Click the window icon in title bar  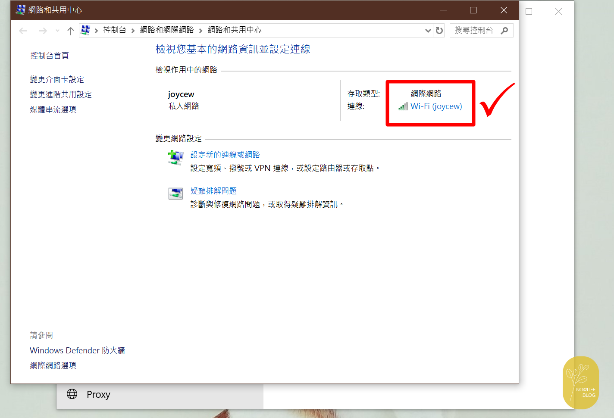tap(20, 10)
